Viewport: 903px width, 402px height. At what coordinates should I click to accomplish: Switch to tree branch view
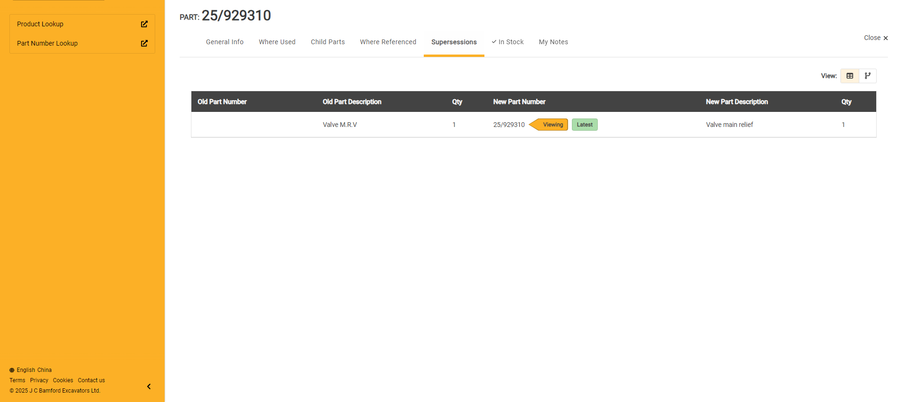pyautogui.click(x=867, y=76)
